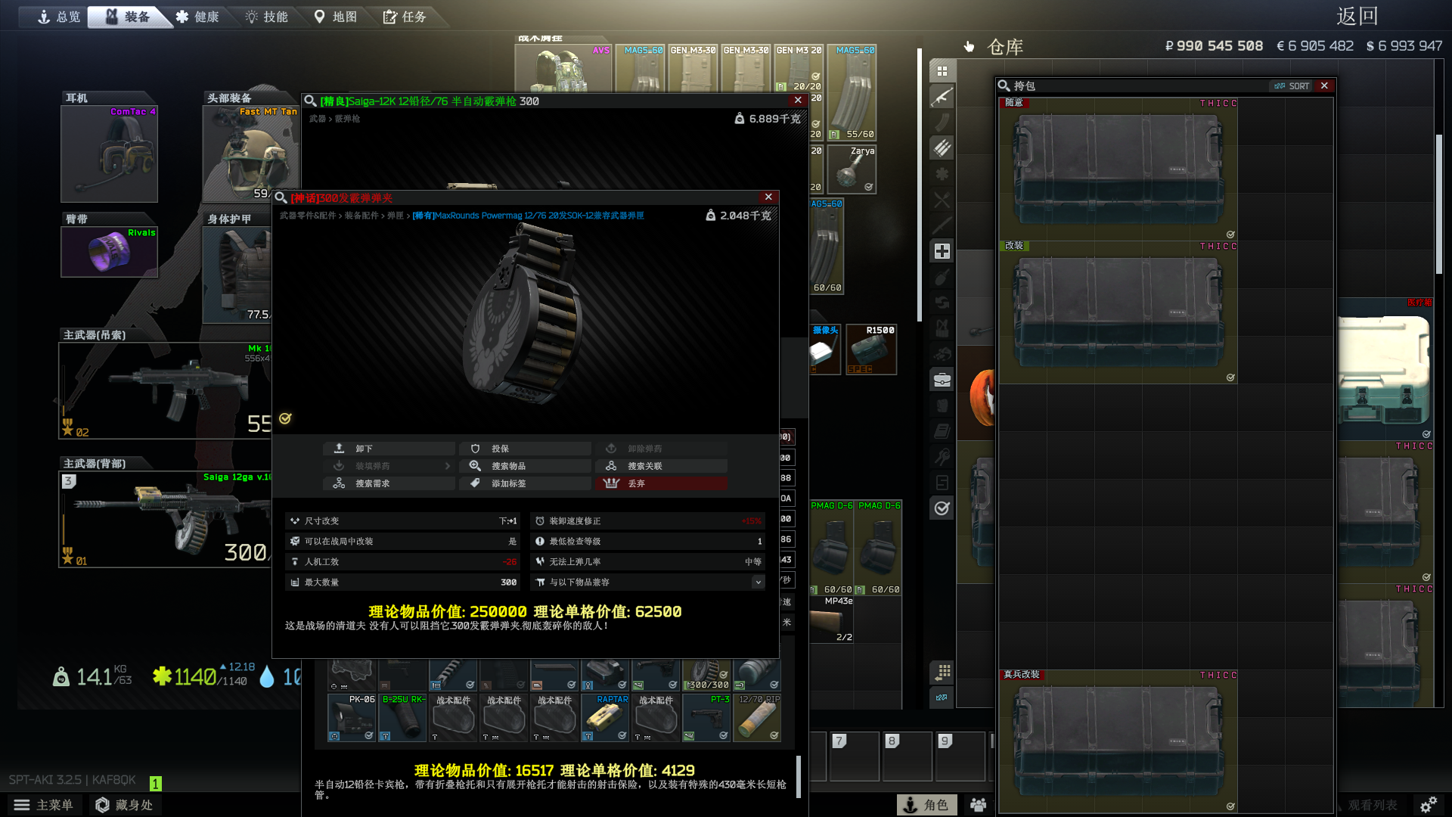The image size is (1452, 817).
Task: Select the RAPTAR attachment on the weapon
Action: (605, 718)
